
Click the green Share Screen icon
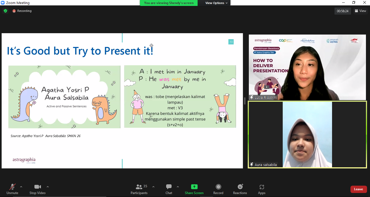tap(194, 187)
